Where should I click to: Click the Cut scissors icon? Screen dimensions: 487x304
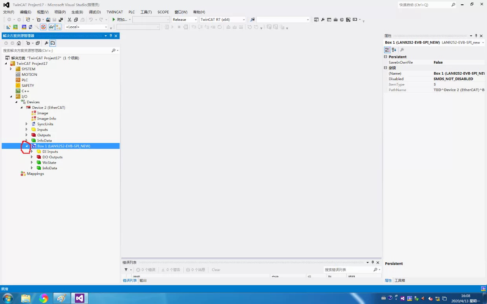point(70,20)
